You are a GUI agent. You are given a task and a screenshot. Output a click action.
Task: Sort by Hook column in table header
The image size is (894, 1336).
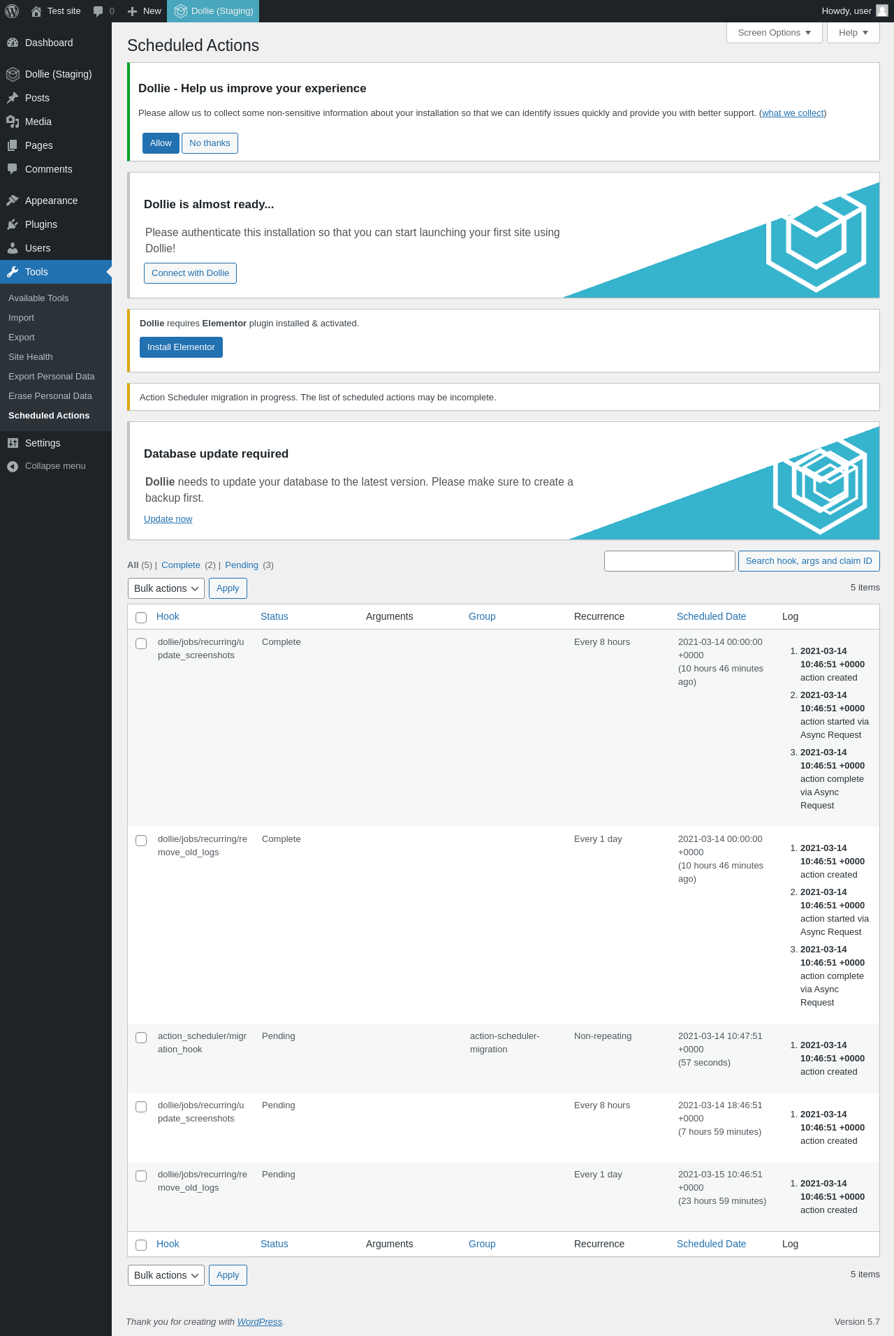(168, 616)
